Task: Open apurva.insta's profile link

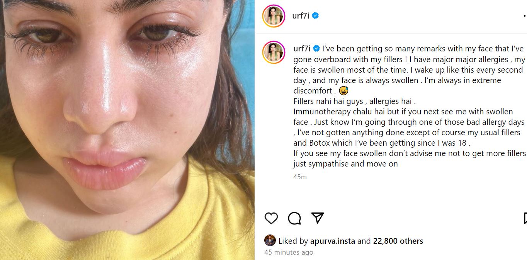Action: tap(333, 241)
